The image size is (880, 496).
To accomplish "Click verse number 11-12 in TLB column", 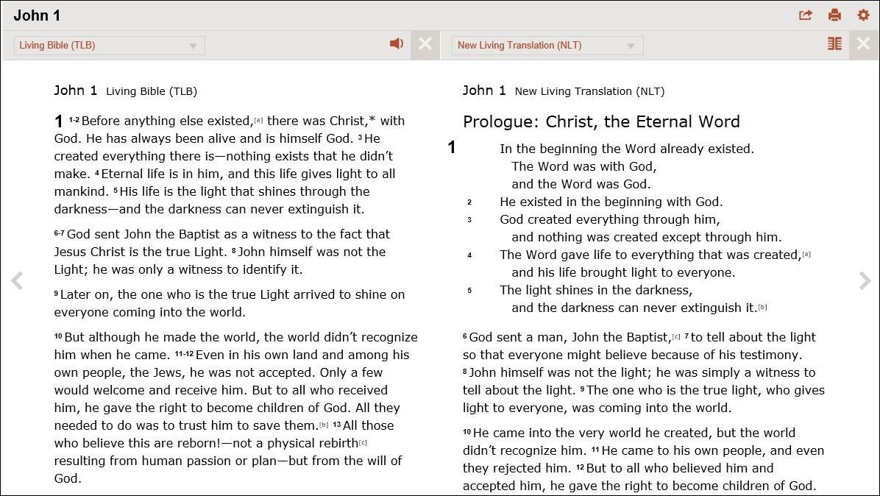I will pyautogui.click(x=184, y=353).
